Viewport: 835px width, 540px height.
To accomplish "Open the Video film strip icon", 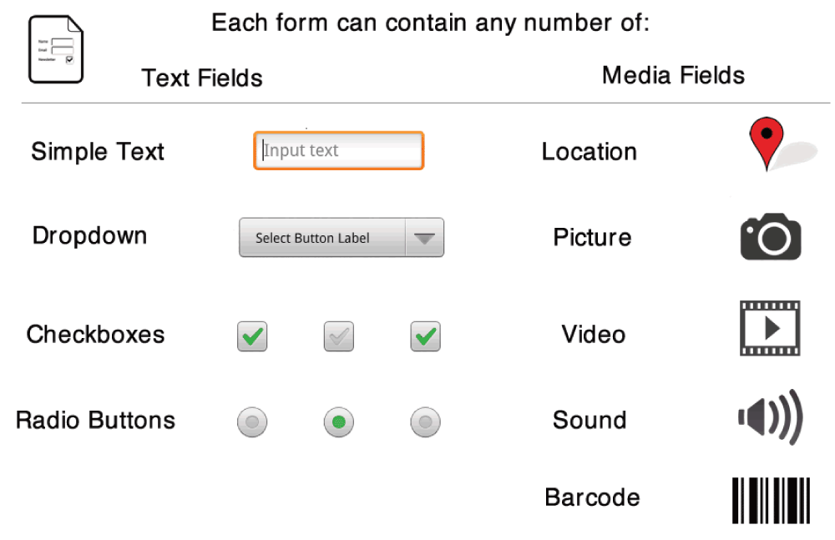I will [770, 328].
